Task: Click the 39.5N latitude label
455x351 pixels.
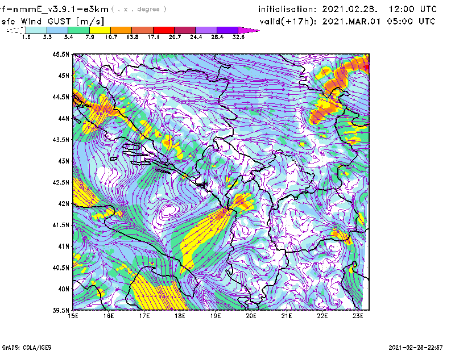Action: tap(61, 311)
